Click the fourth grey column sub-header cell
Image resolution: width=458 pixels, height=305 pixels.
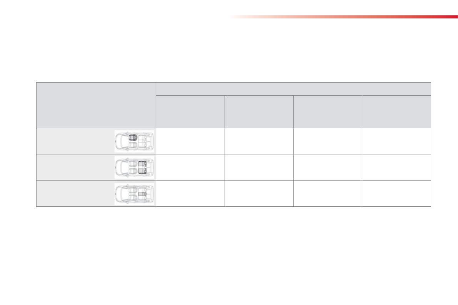(396, 111)
